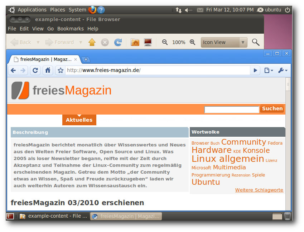Open the Weitere Schlagworte link

(259, 190)
